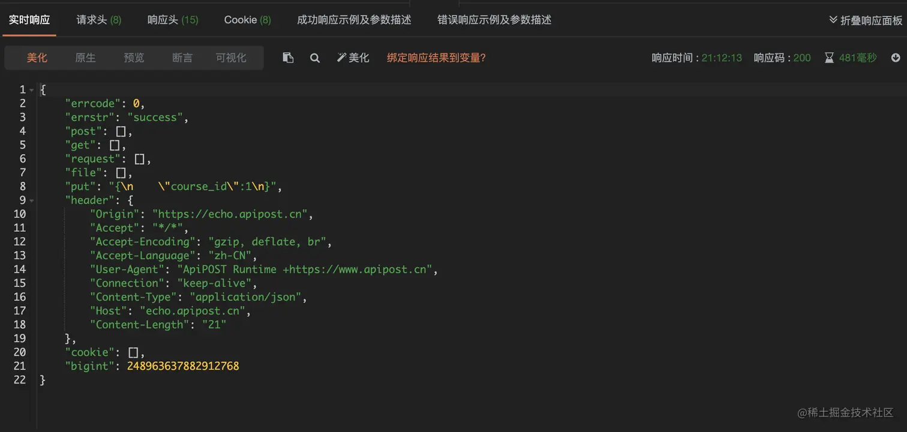Collapse the response panel via 折叠响应面板
Image resolution: width=907 pixels, height=432 pixels.
(x=866, y=20)
